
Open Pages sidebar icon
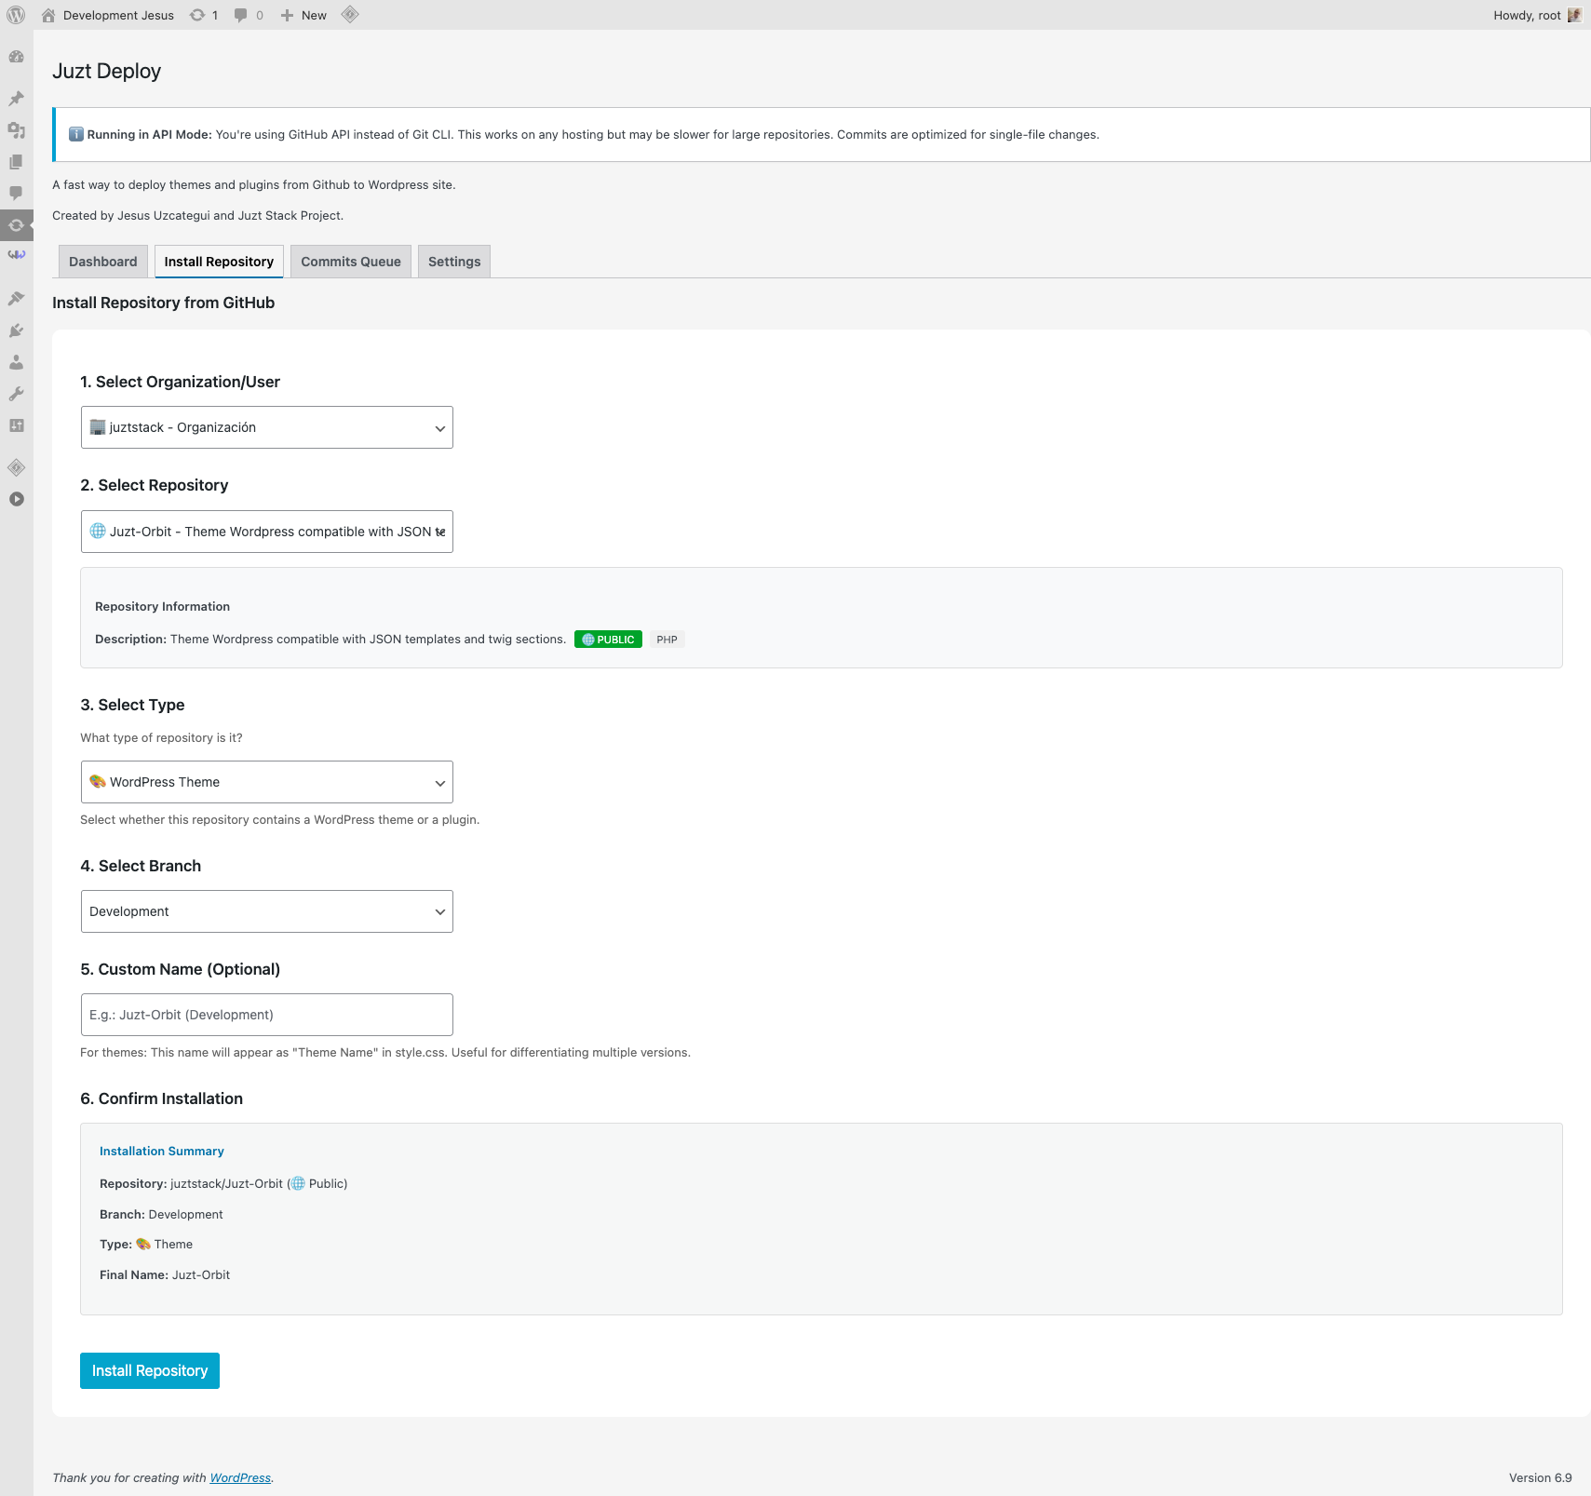[16, 162]
